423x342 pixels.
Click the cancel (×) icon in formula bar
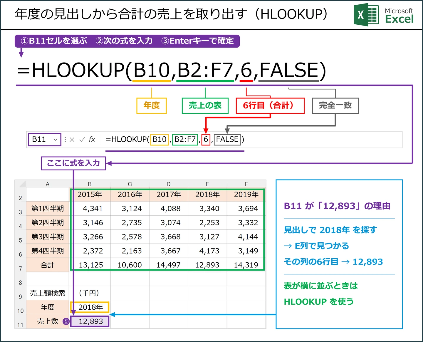tap(72, 140)
